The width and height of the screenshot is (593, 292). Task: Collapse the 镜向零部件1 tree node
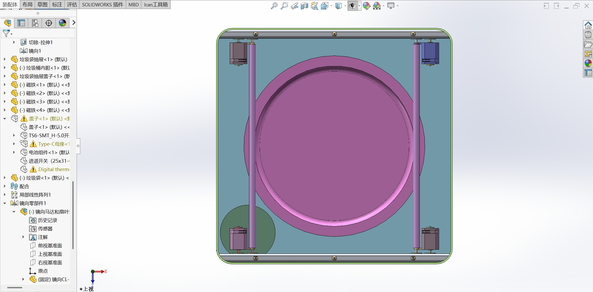pyautogui.click(x=5, y=203)
